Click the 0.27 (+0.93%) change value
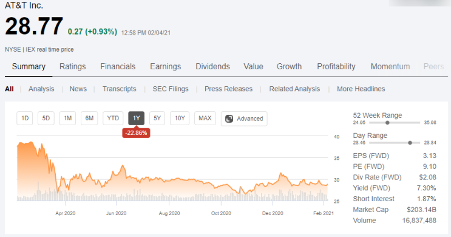Viewport: 451px width, 237px height. [92, 32]
